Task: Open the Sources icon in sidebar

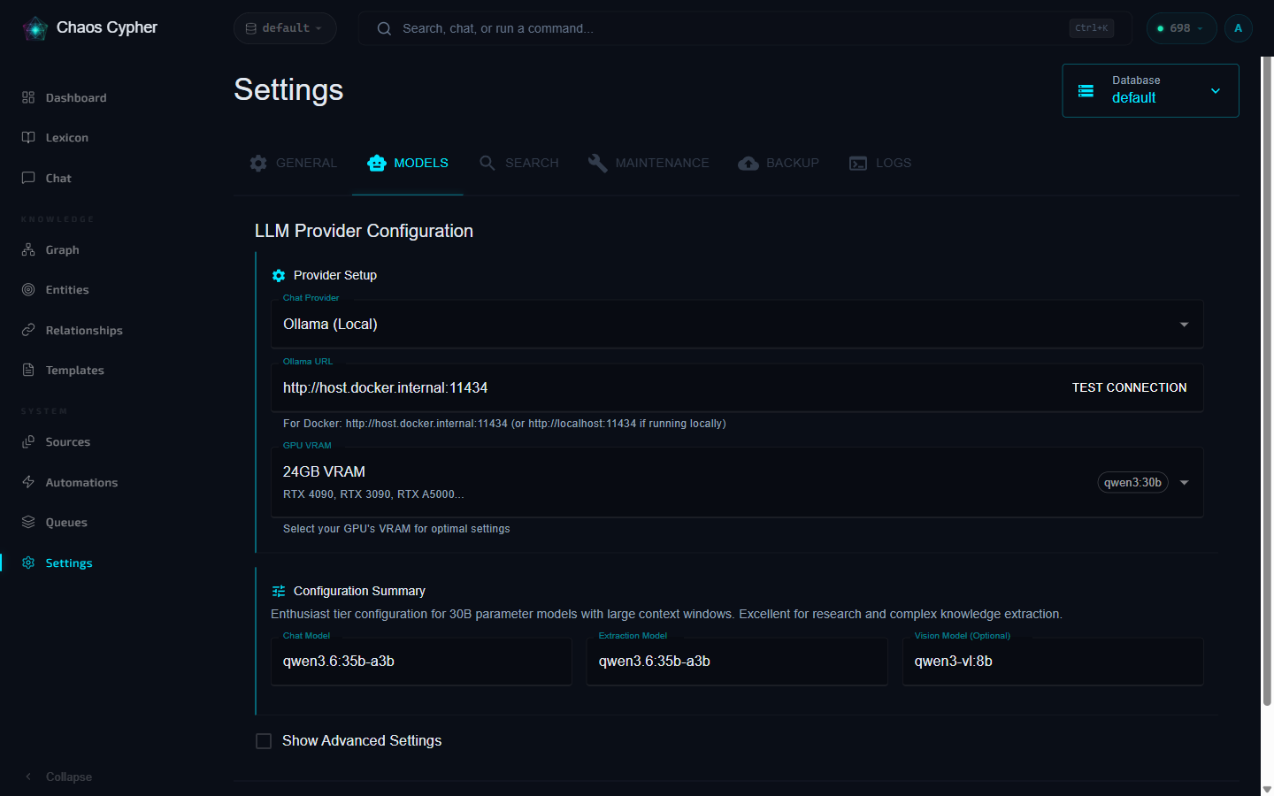Action: coord(28,441)
